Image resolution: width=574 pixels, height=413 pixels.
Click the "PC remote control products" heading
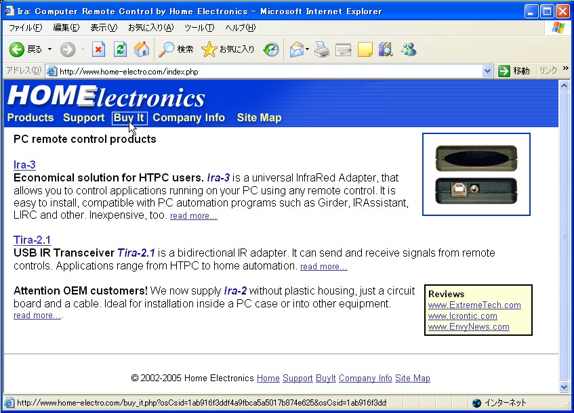click(85, 139)
